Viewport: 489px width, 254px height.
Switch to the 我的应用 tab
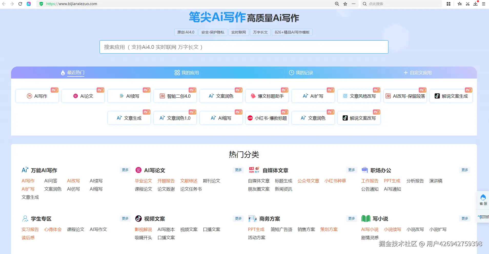[x=187, y=73]
